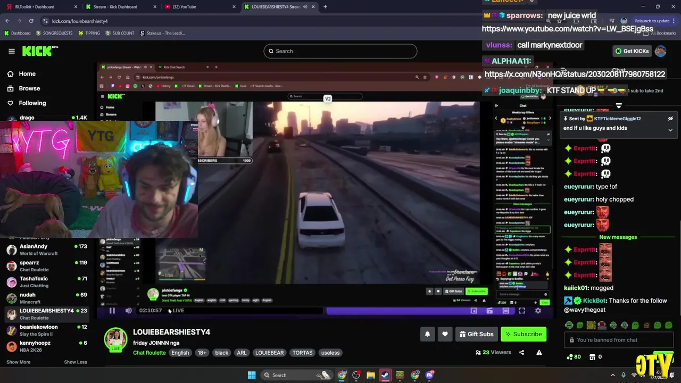Click the Gift Subs button

point(476,334)
